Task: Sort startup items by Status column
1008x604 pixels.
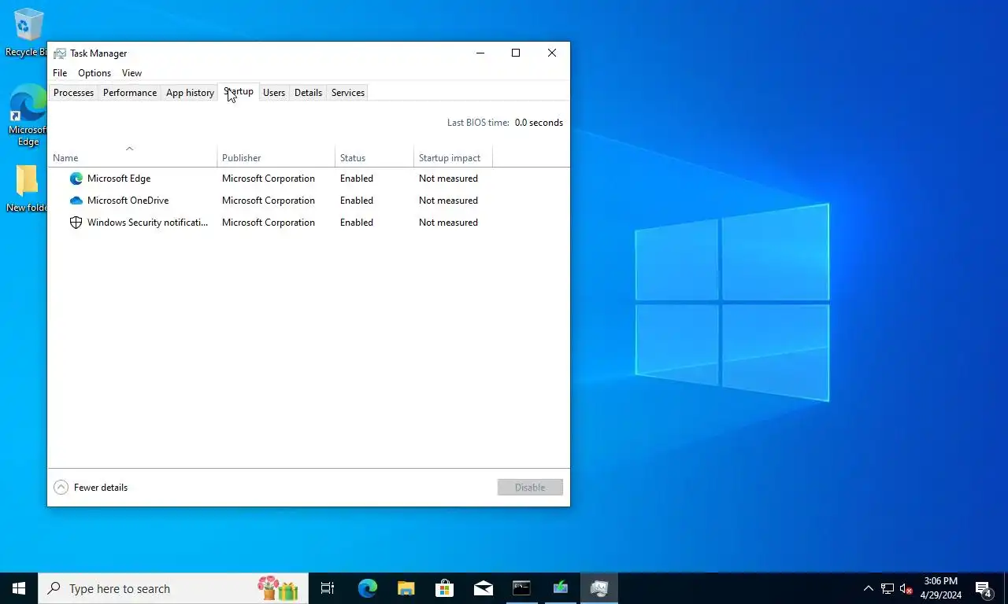Action: pyautogui.click(x=375, y=158)
